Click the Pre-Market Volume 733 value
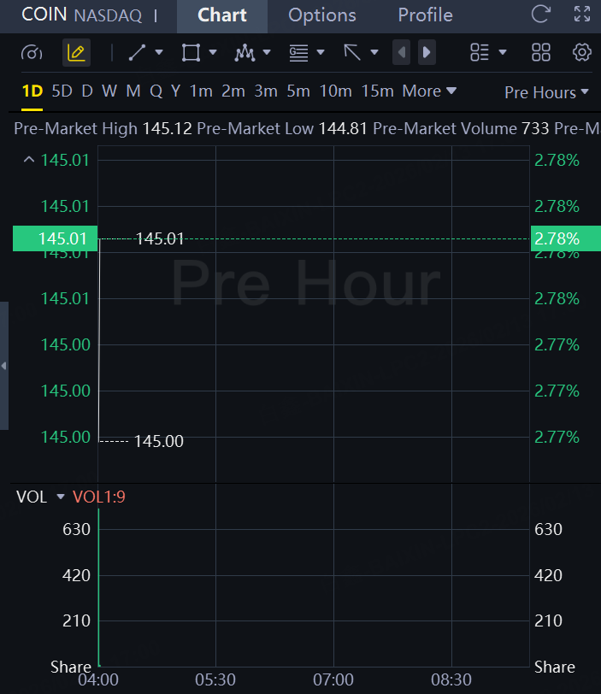601x694 pixels. point(535,129)
